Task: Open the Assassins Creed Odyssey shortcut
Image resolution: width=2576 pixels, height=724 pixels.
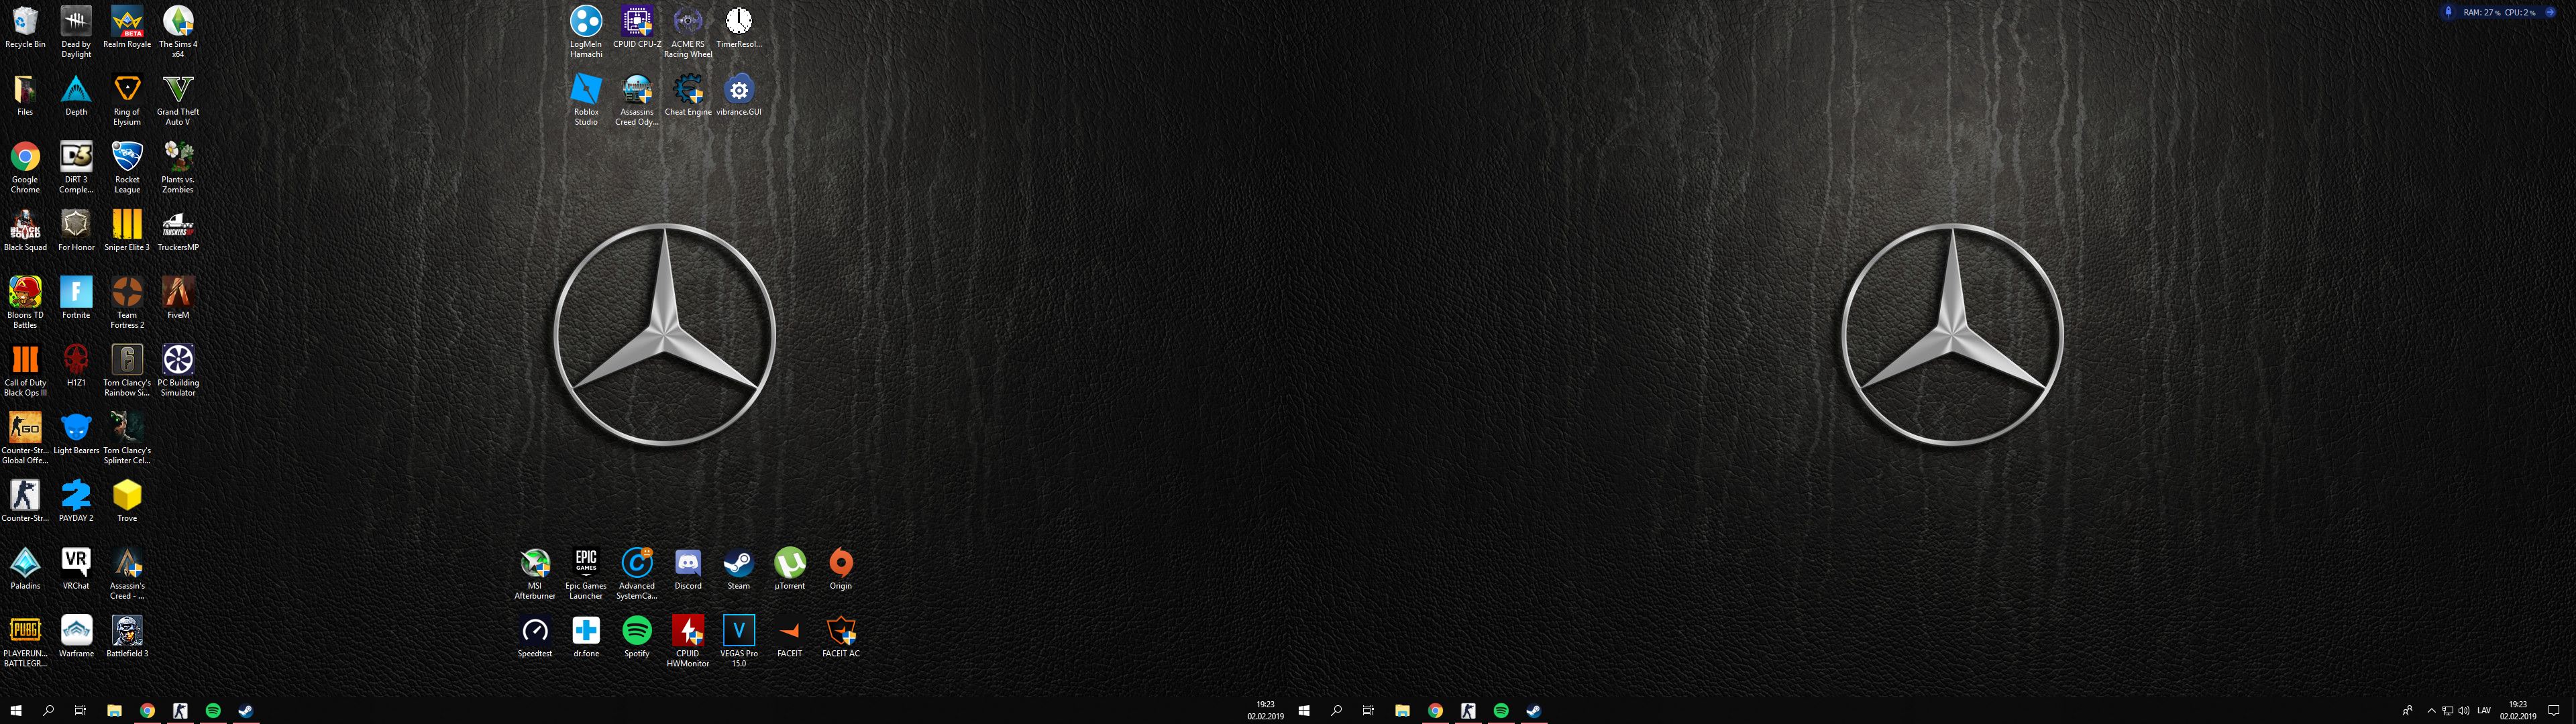Action: click(x=637, y=100)
